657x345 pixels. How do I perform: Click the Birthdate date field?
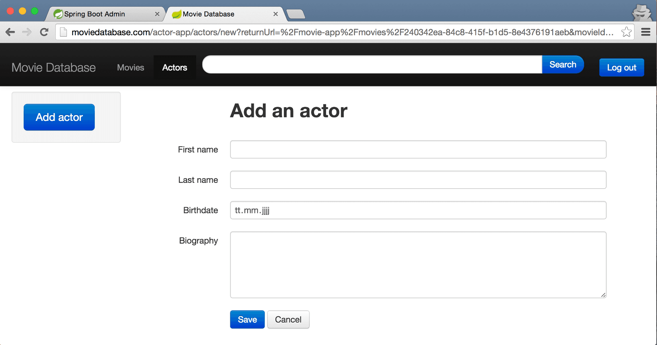click(x=418, y=210)
